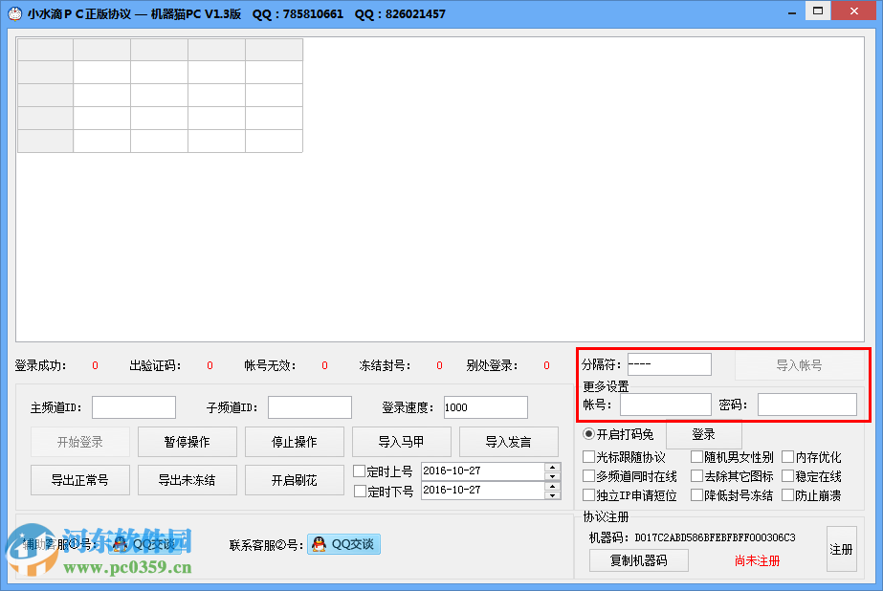Click the up arrow on the 定时上号 date
The width and height of the screenshot is (883, 591).
[x=550, y=466]
